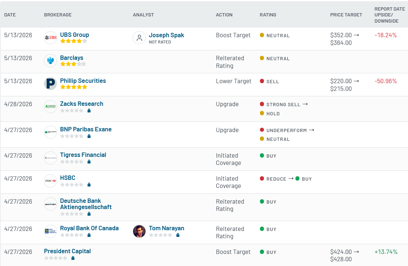This screenshot has width=408, height=266.
Task: Sort by the ACTION column header
Action: [x=224, y=15]
